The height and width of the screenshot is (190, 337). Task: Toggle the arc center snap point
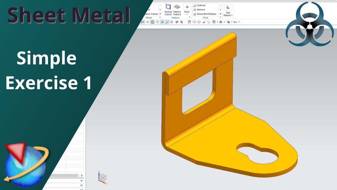pyautogui.click(x=152, y=22)
